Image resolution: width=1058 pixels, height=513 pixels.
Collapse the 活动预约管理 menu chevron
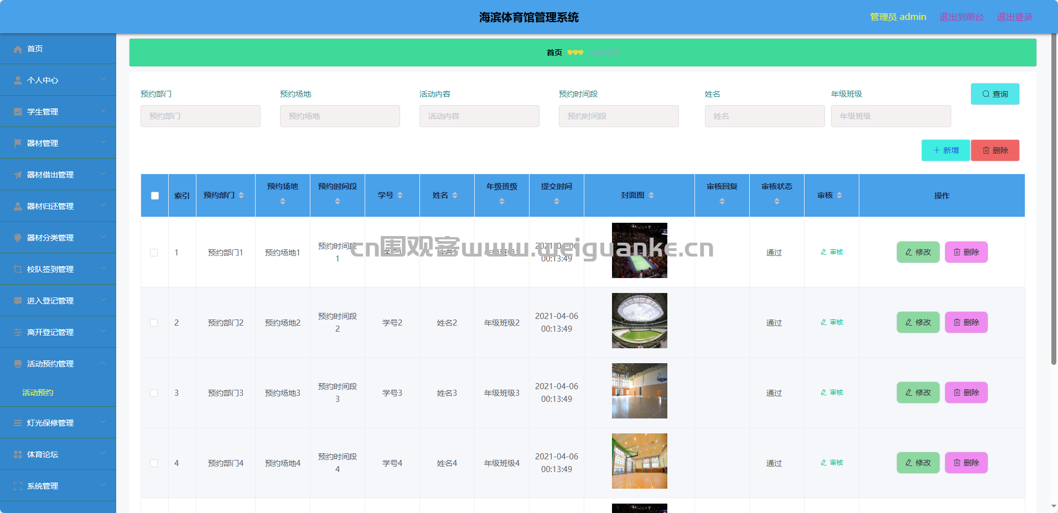click(103, 363)
